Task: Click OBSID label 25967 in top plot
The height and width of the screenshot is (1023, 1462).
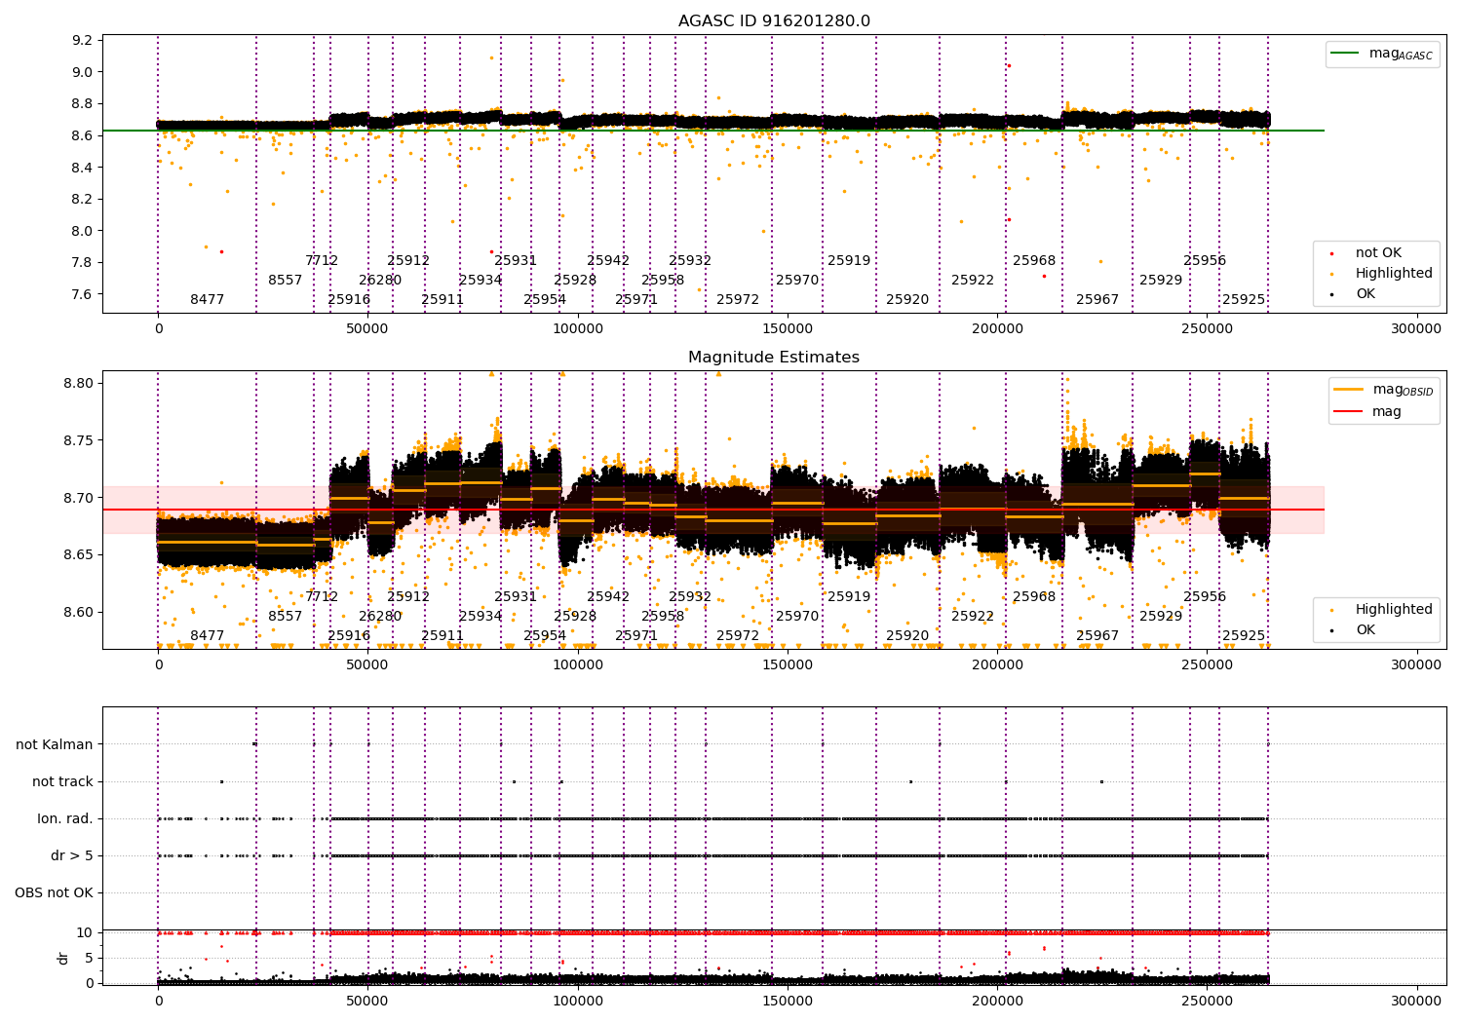Action: point(1097,299)
